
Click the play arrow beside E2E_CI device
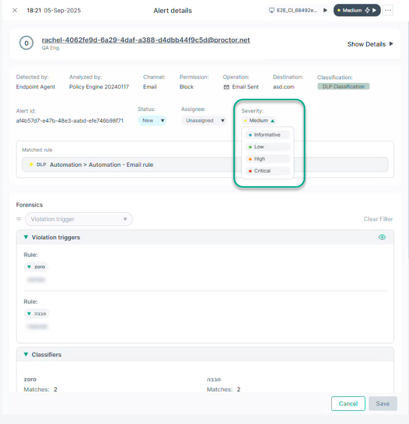coord(325,10)
